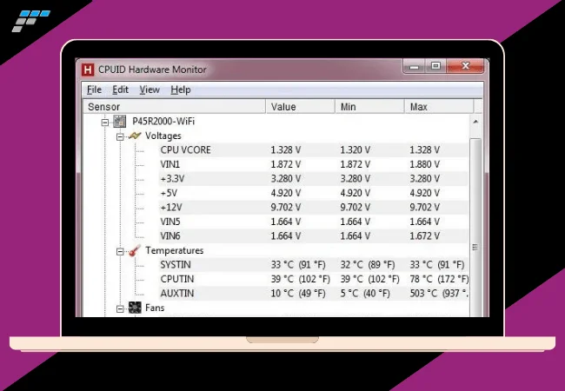Click the Value column header

[x=301, y=107]
